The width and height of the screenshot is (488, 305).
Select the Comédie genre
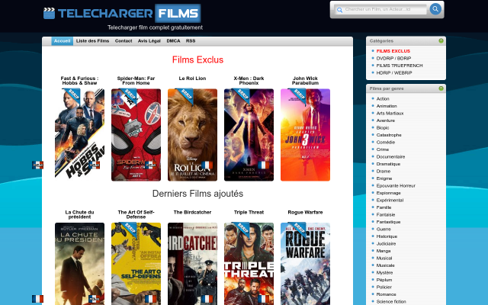(385, 143)
